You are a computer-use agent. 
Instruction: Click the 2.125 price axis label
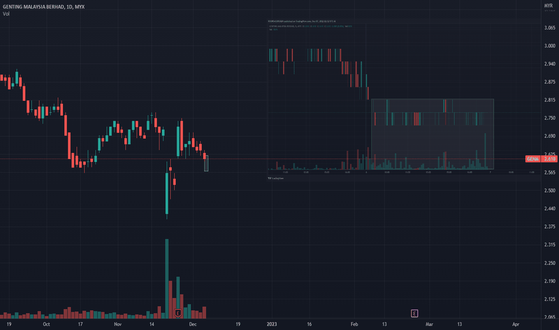click(x=549, y=299)
